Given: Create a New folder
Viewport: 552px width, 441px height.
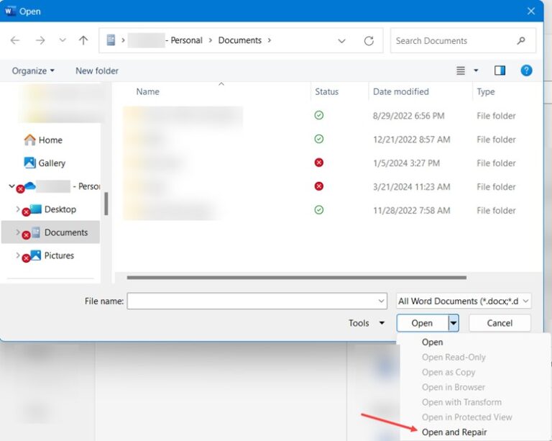Looking at the screenshot, I should tap(97, 71).
